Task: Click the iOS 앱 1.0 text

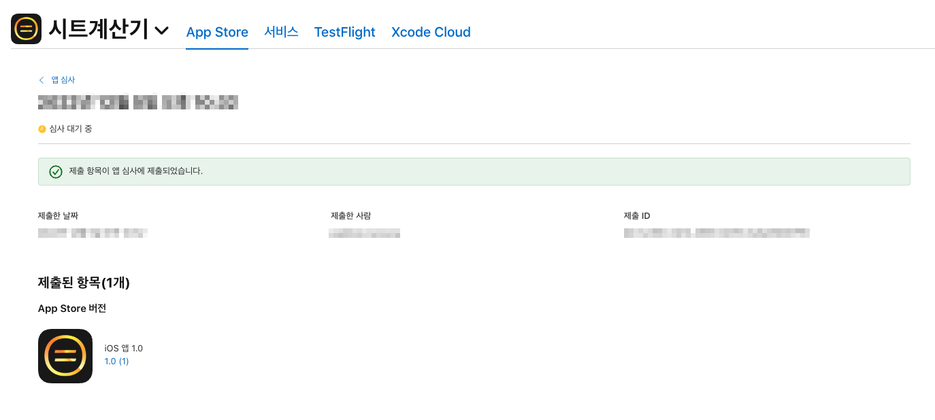Action: [x=123, y=349]
